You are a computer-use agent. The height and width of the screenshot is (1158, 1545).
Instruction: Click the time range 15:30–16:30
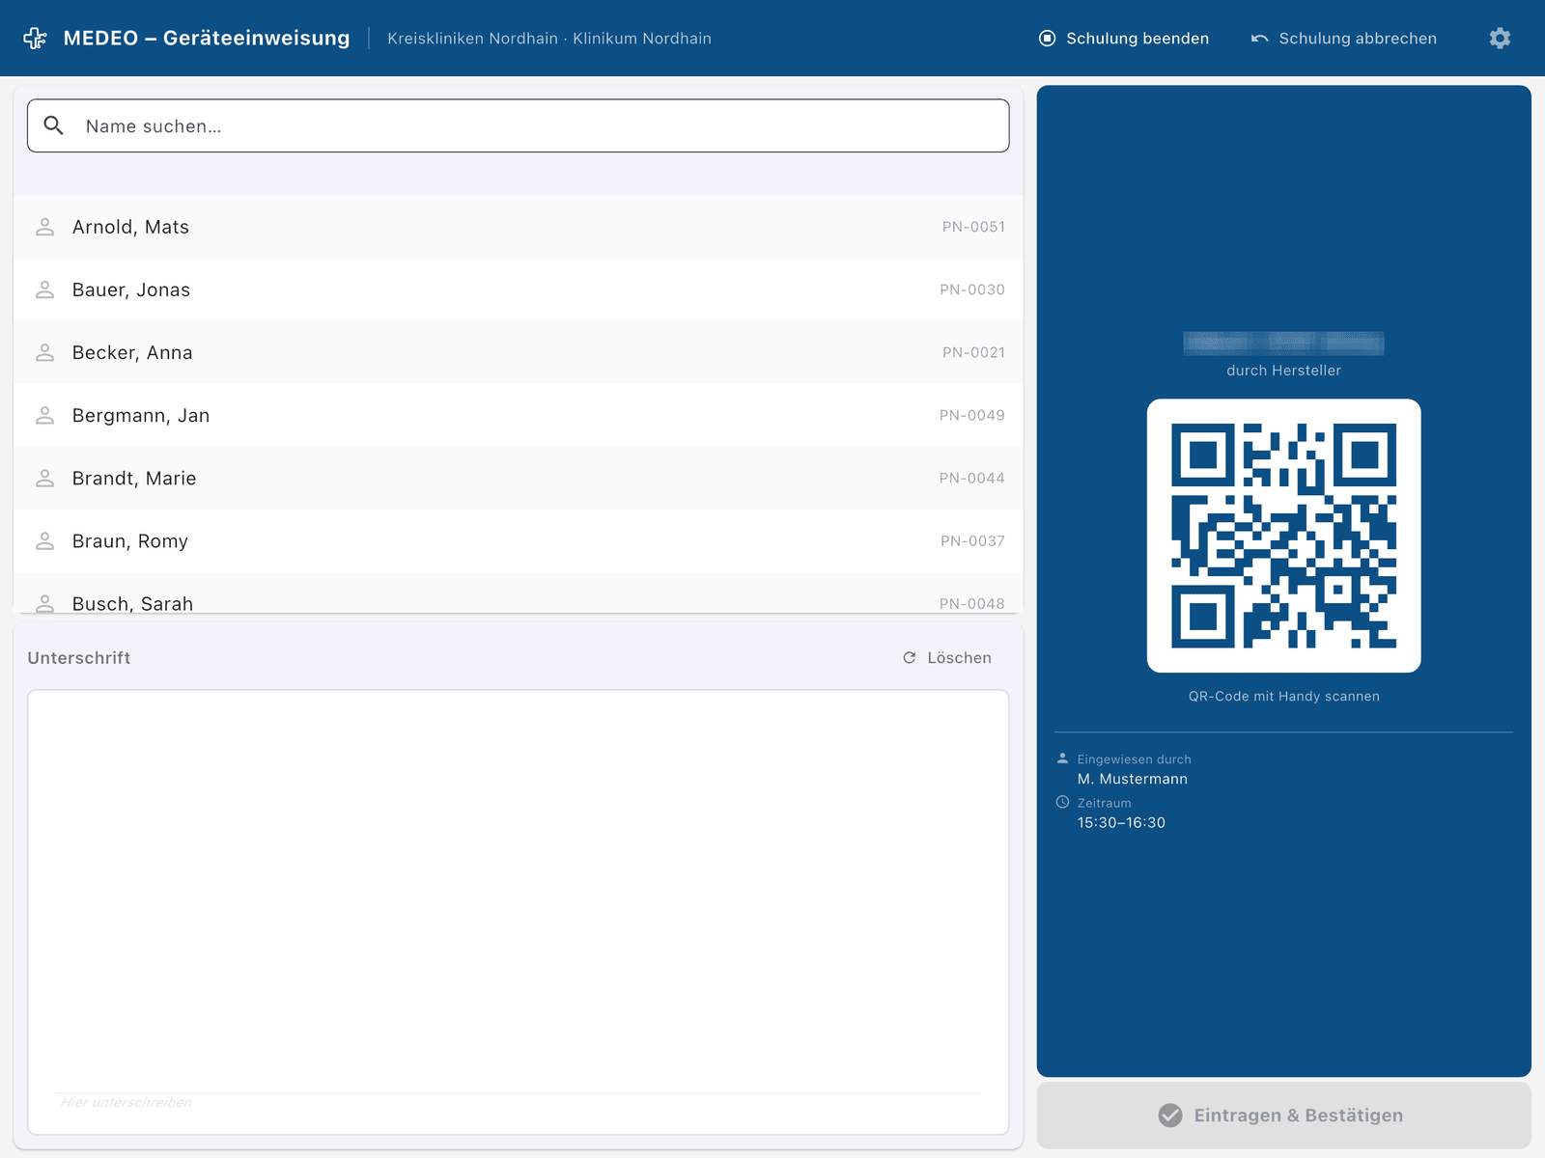(x=1121, y=822)
